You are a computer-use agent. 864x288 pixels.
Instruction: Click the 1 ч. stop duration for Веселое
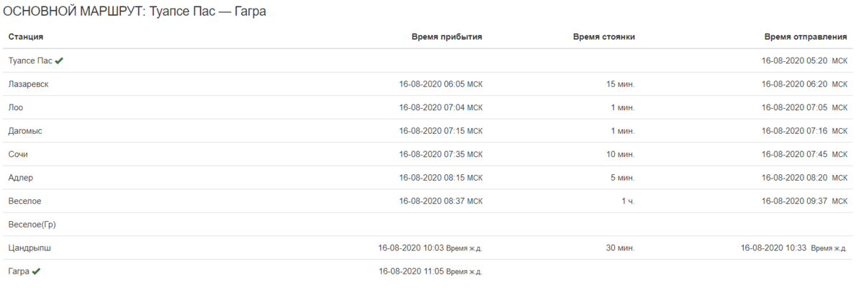[x=628, y=202]
